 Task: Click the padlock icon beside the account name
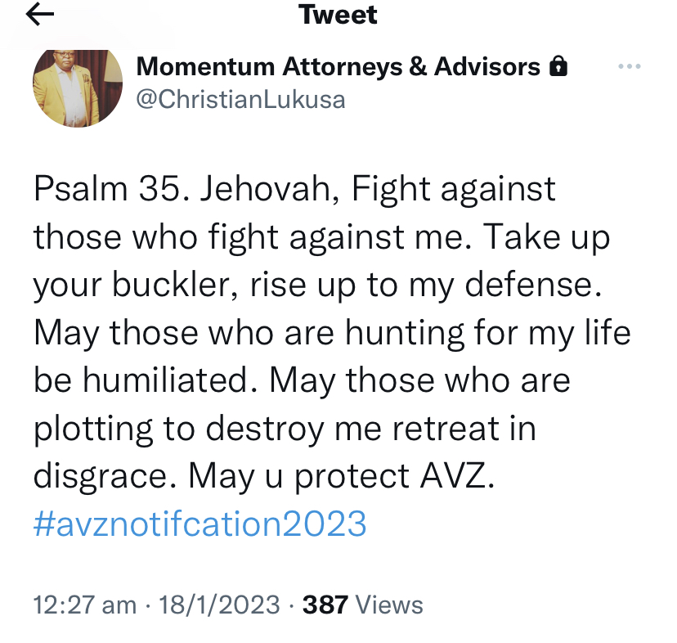click(x=558, y=67)
